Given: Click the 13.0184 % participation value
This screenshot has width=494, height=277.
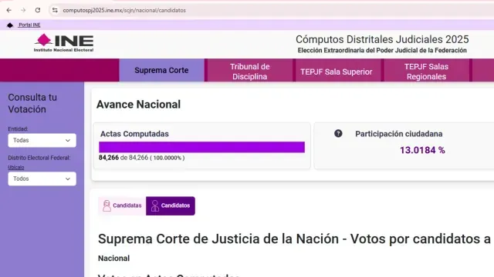Looking at the screenshot, I should pos(422,150).
